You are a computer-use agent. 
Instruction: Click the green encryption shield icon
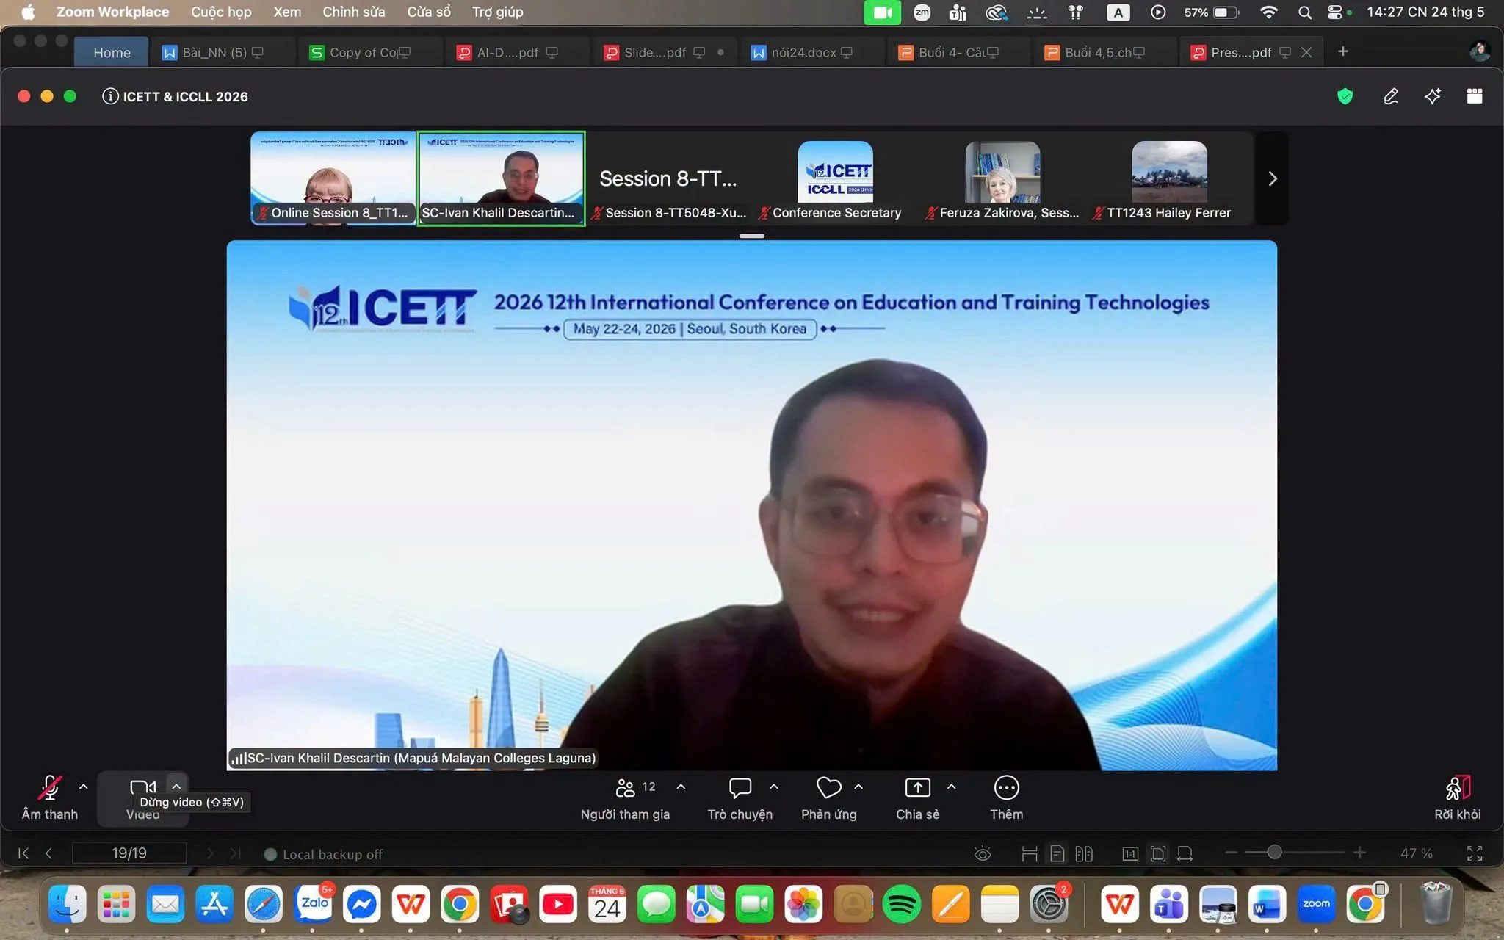pos(1345,96)
